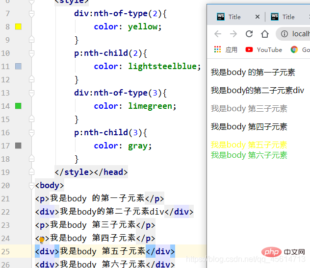Open the apps grid bookmark icon

point(217,49)
